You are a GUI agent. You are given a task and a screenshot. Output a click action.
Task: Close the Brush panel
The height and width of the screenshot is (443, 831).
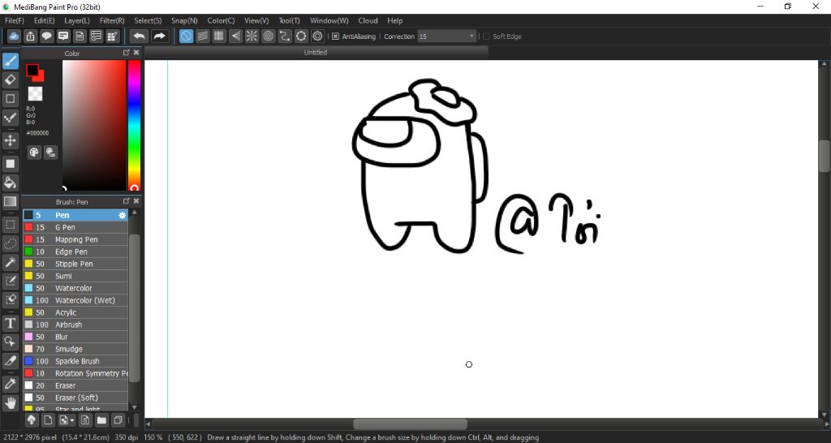[x=136, y=201]
